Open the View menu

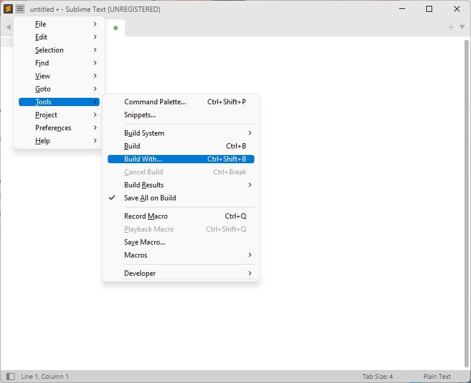(59, 76)
